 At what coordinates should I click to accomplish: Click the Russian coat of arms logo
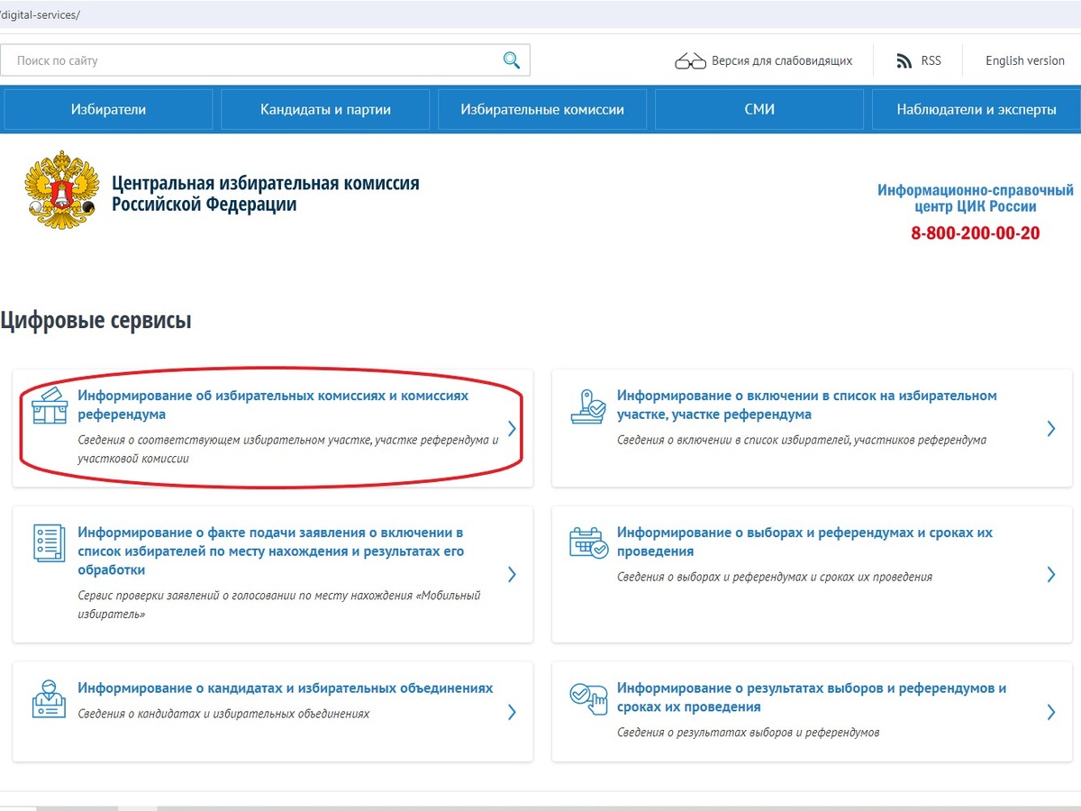click(62, 188)
